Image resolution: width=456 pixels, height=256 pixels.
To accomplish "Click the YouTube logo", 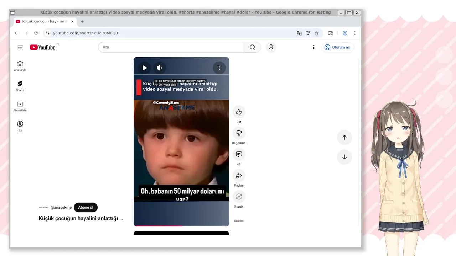I will [x=43, y=47].
